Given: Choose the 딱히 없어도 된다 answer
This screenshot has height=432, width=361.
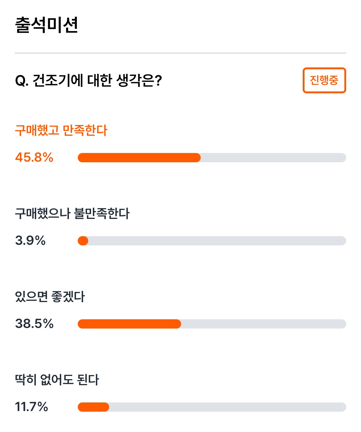Looking at the screenshot, I should click(57, 380).
